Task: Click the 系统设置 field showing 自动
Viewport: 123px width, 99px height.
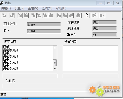Action: click(104, 29)
